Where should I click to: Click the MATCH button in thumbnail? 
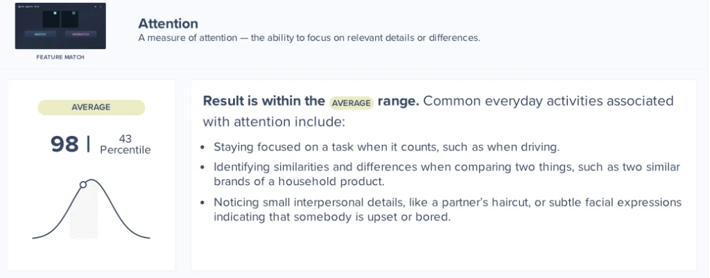[40, 34]
